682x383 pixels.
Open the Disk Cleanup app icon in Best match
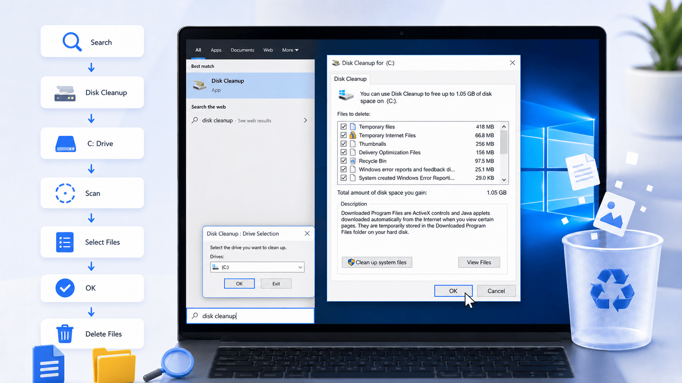click(199, 85)
